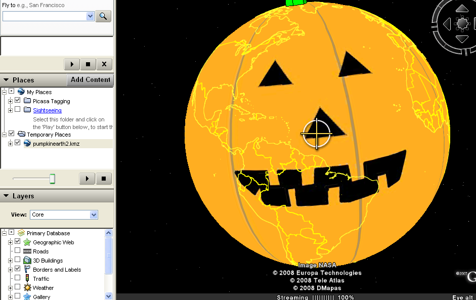Enable the Roads layer checkbox
Image resolution: width=476 pixels, height=300 pixels.
[18, 250]
